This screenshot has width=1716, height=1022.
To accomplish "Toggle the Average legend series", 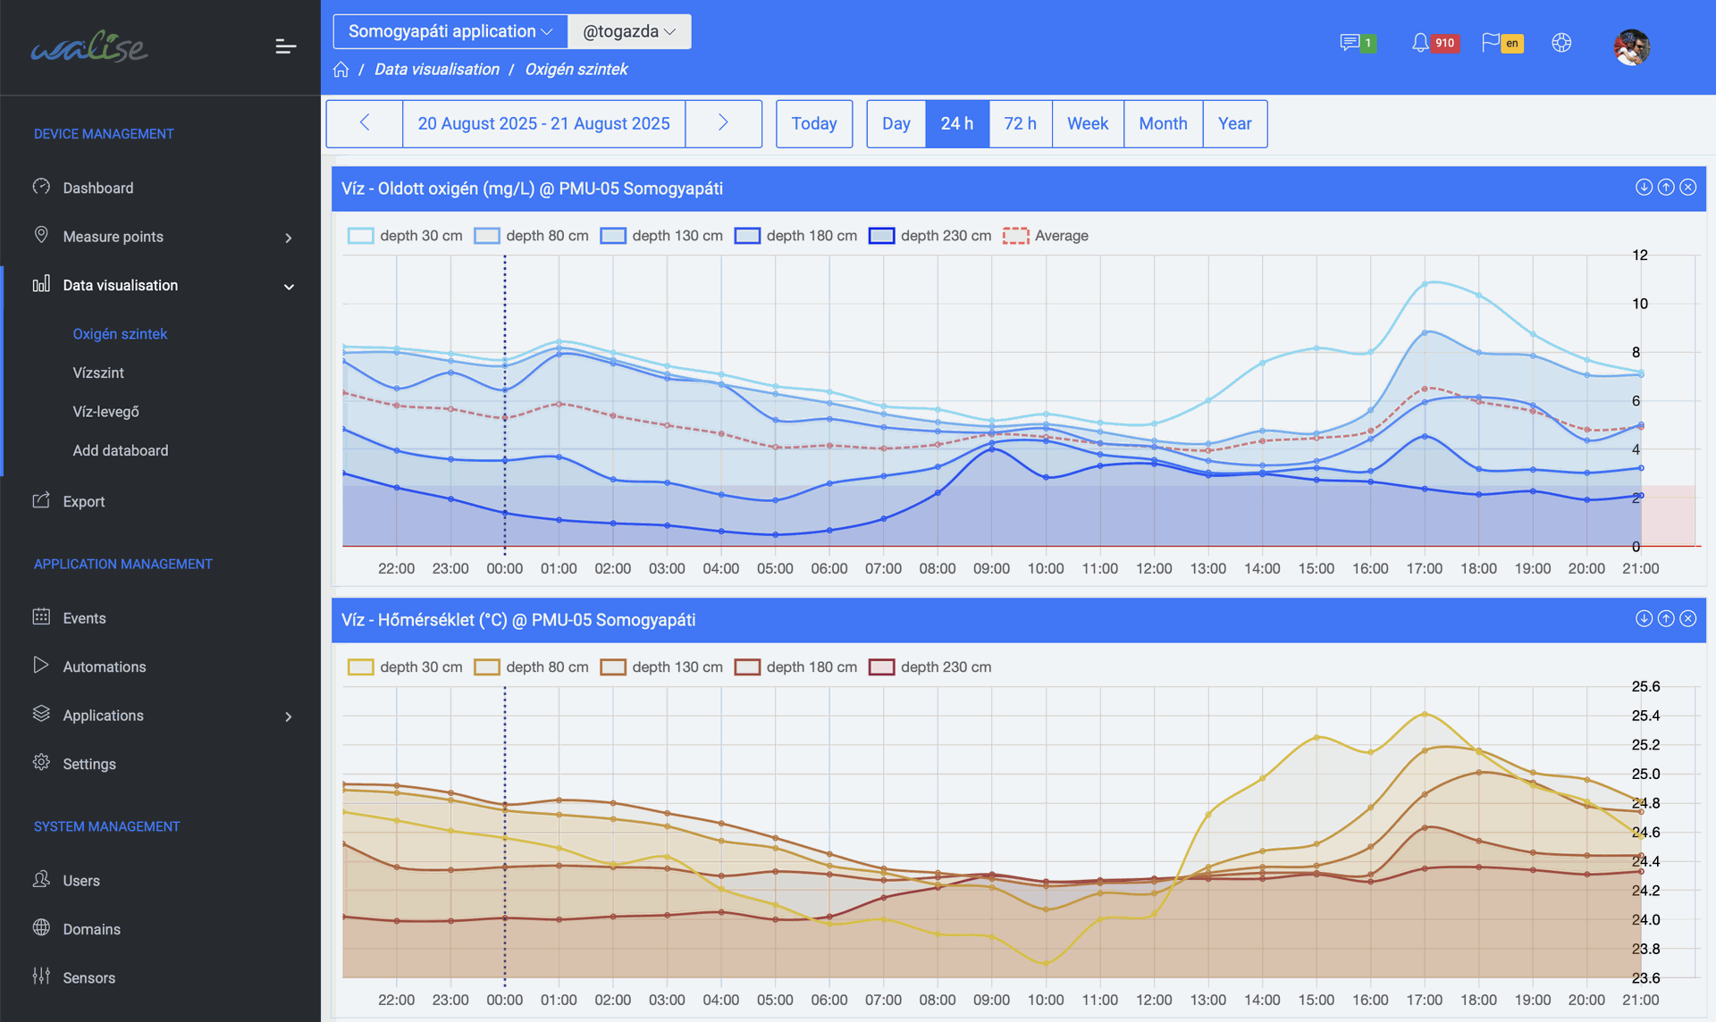I will 1046,236.
